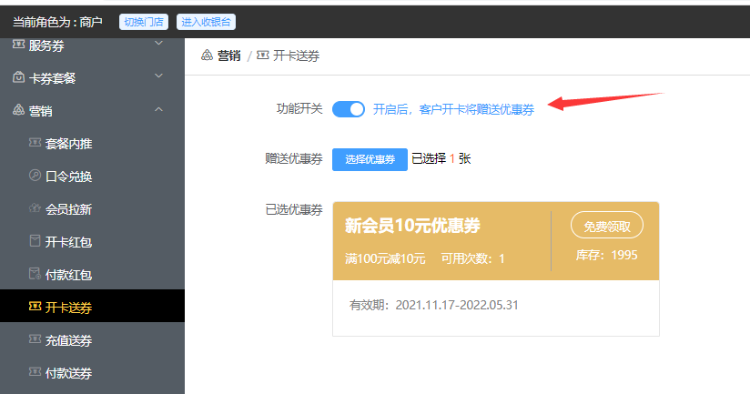This screenshot has width=750, height=394.
Task: Click the 功能开关 label
Action: pos(299,109)
